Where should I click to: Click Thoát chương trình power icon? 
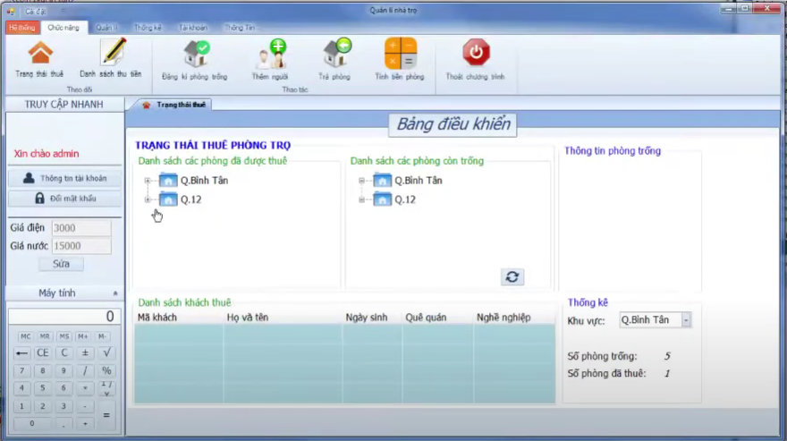click(476, 53)
